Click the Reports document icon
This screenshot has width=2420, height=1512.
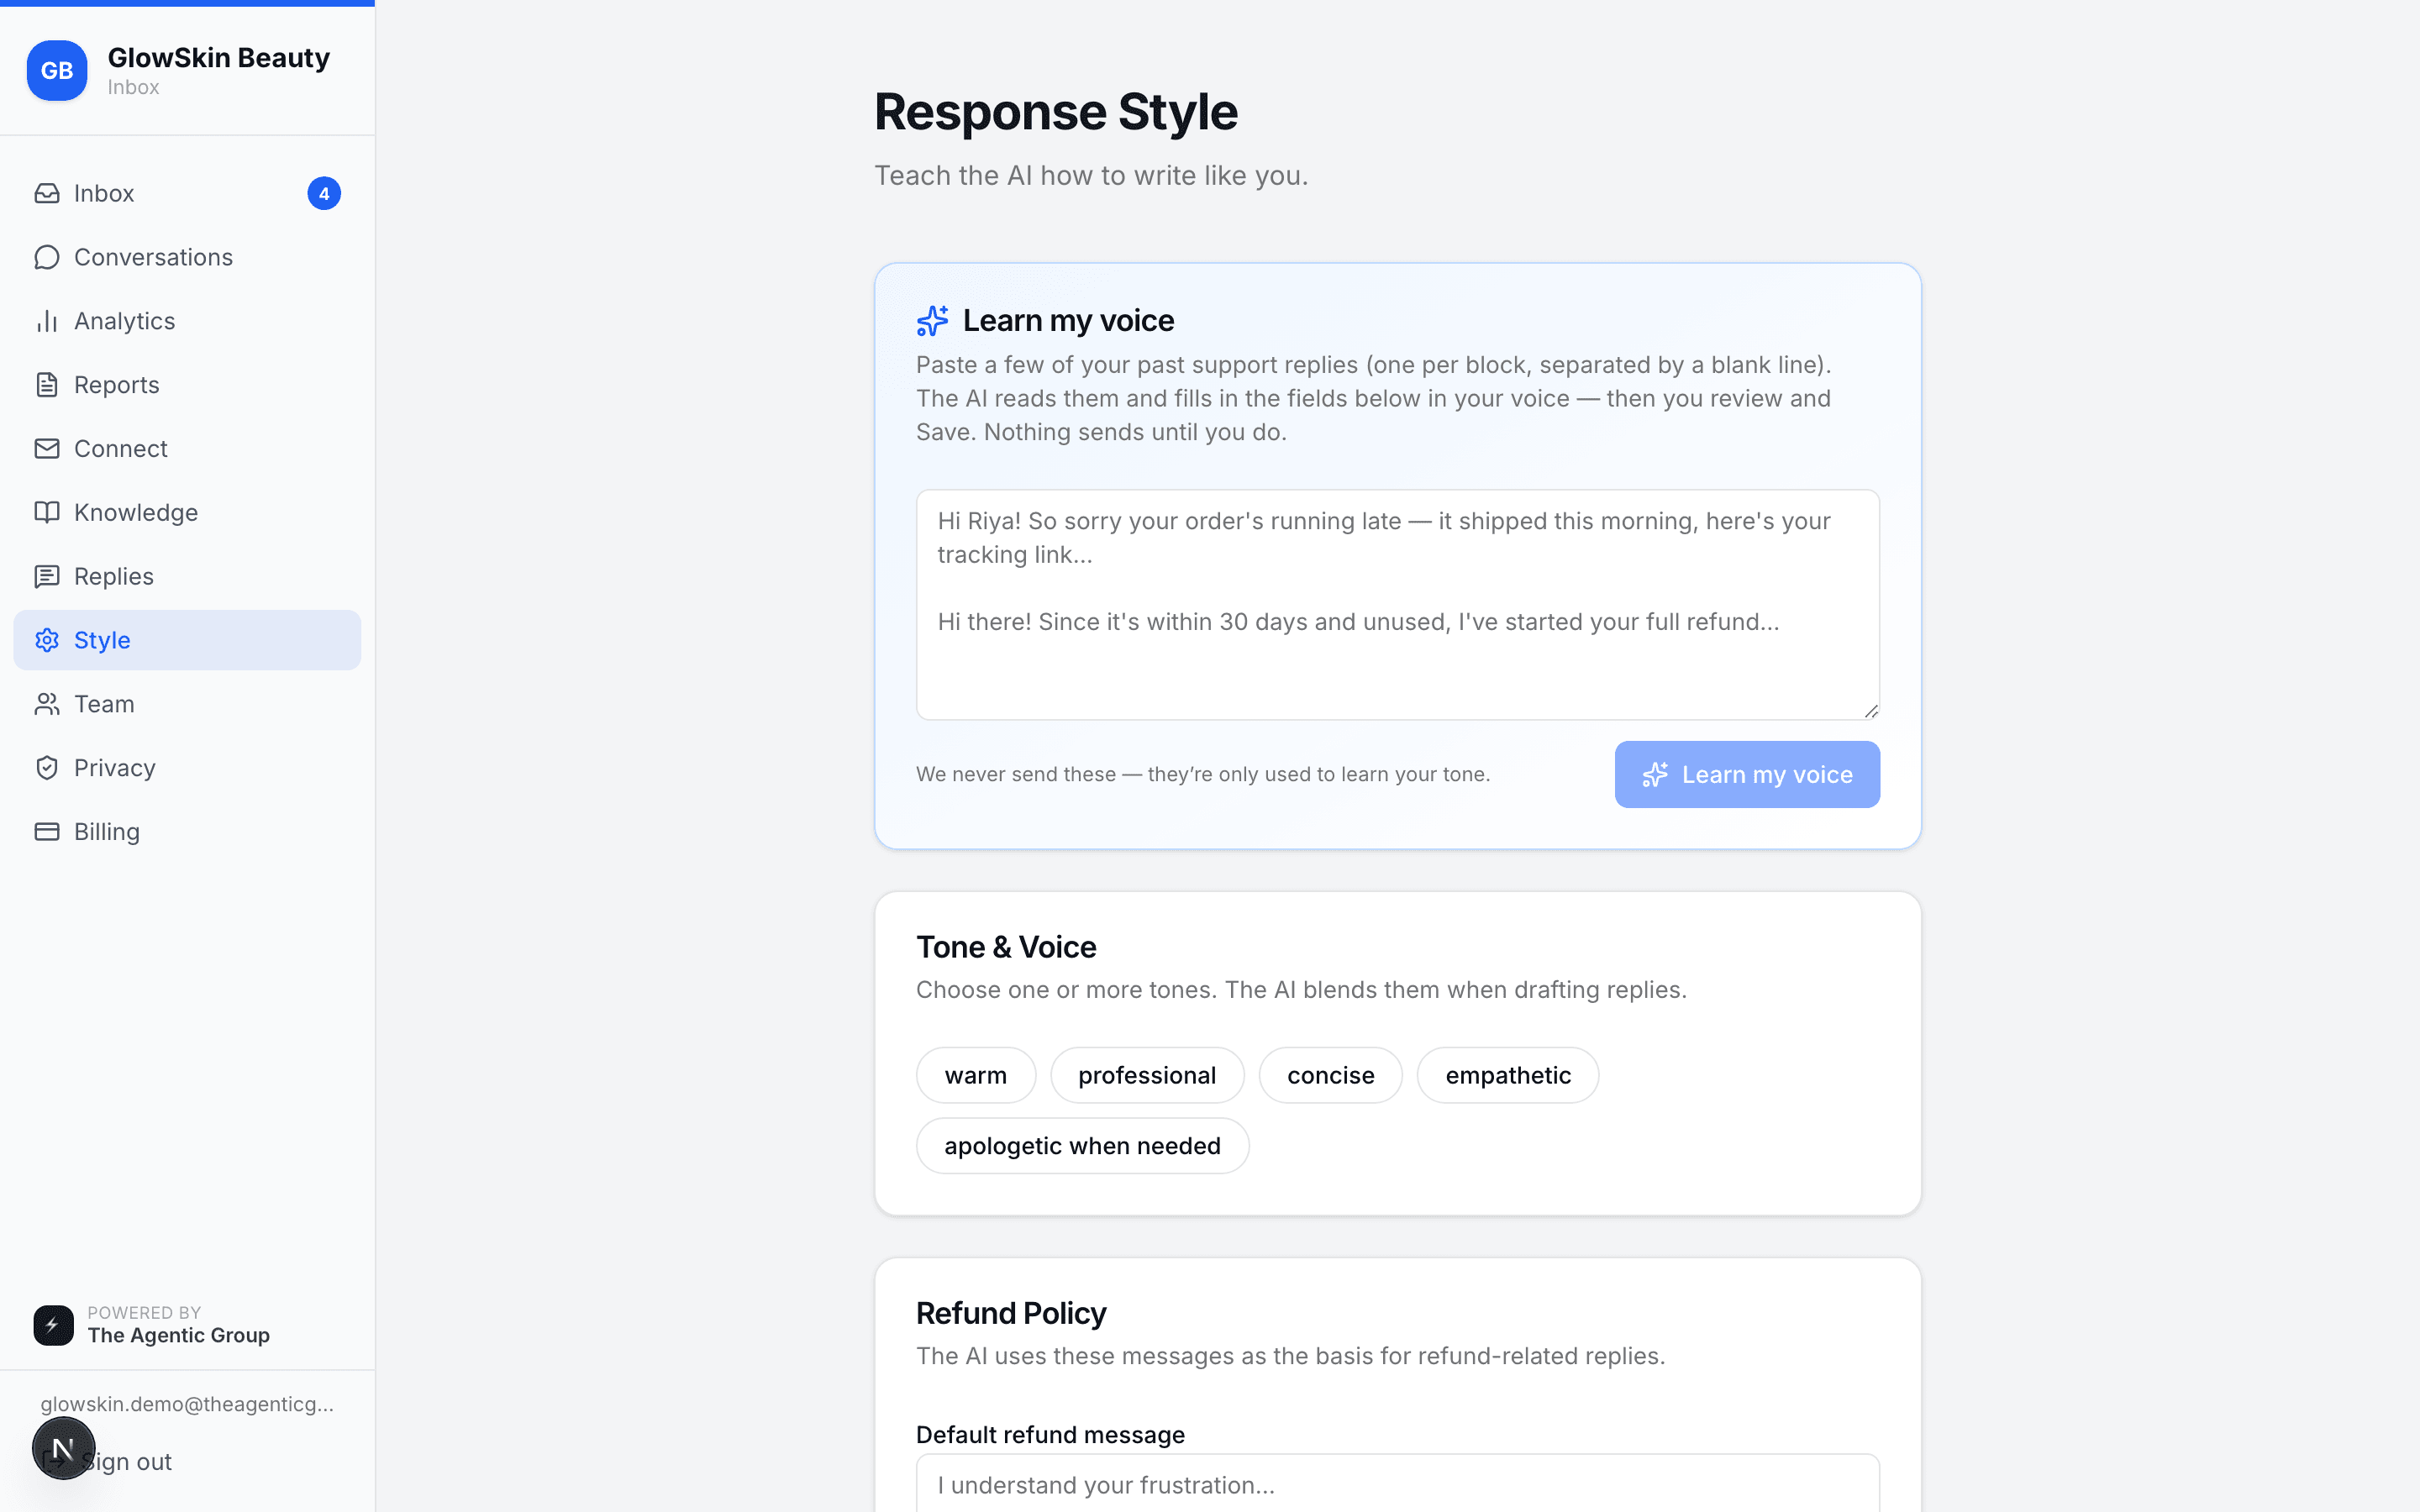tap(47, 385)
